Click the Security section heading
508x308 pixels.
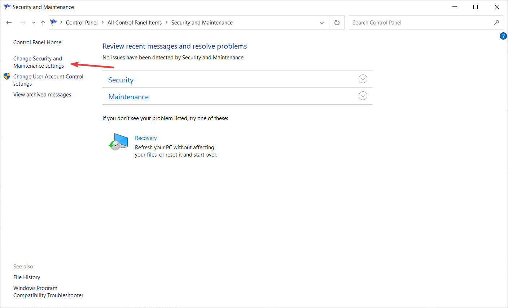coord(121,80)
